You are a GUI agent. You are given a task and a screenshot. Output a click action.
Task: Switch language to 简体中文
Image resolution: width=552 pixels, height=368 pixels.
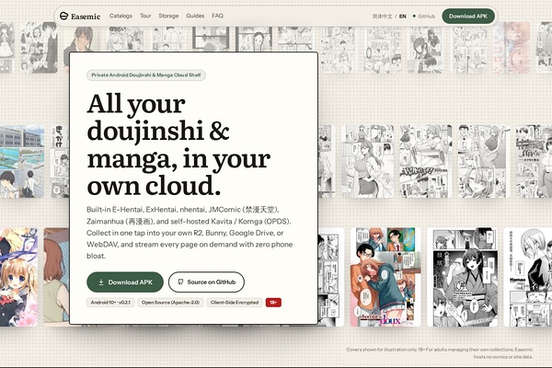pos(383,17)
